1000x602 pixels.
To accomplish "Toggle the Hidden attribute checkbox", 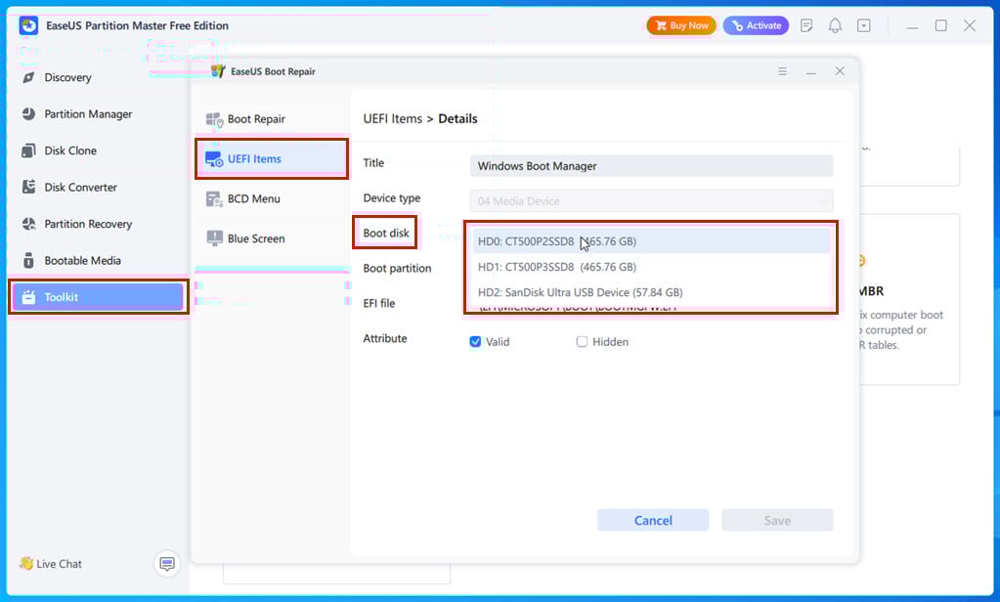I will pyautogui.click(x=582, y=342).
